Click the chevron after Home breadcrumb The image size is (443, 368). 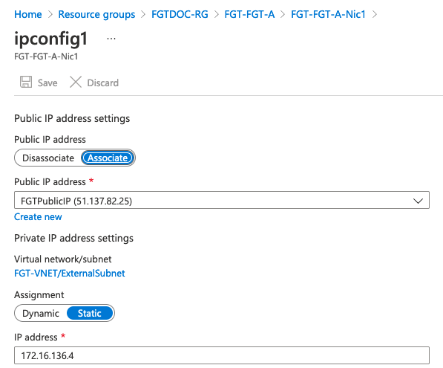pyautogui.click(x=50, y=14)
